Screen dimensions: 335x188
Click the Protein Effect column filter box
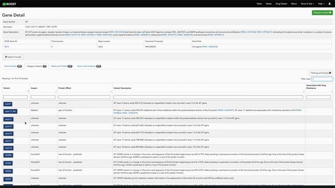84,97
